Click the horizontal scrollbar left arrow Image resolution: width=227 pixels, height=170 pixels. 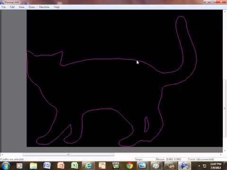tap(2, 154)
